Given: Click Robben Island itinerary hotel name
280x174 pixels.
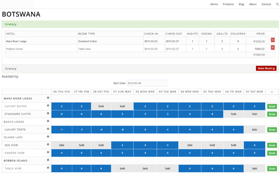Looking at the screenshot, I should point(14,49).
